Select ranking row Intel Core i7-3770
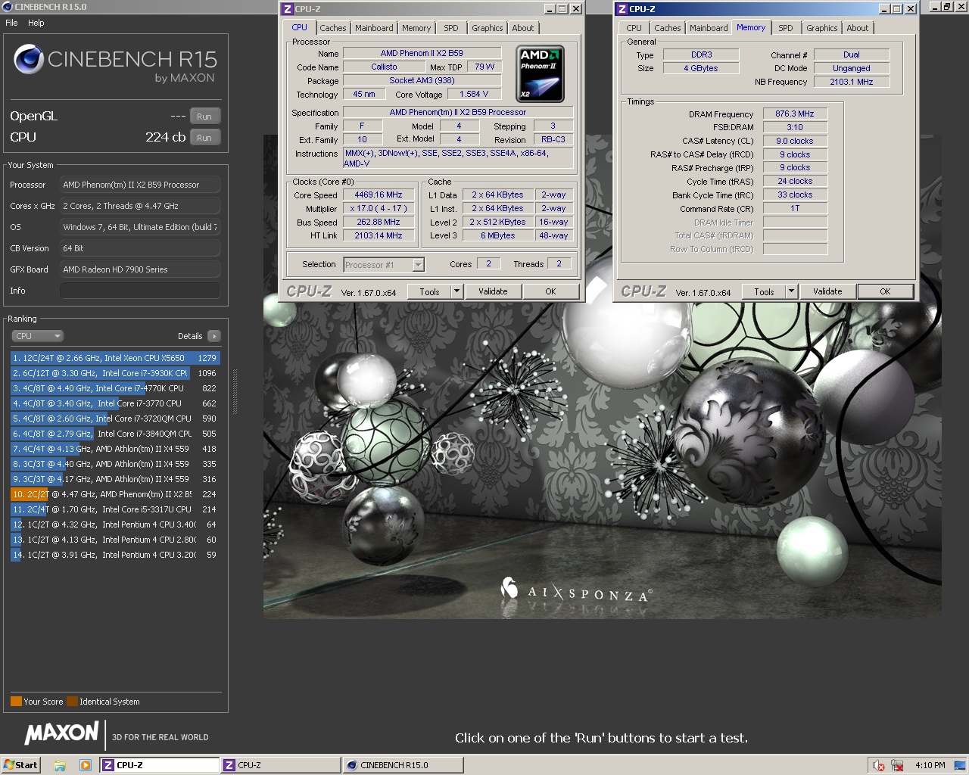Viewport: 969px width, 775px height. [115, 403]
